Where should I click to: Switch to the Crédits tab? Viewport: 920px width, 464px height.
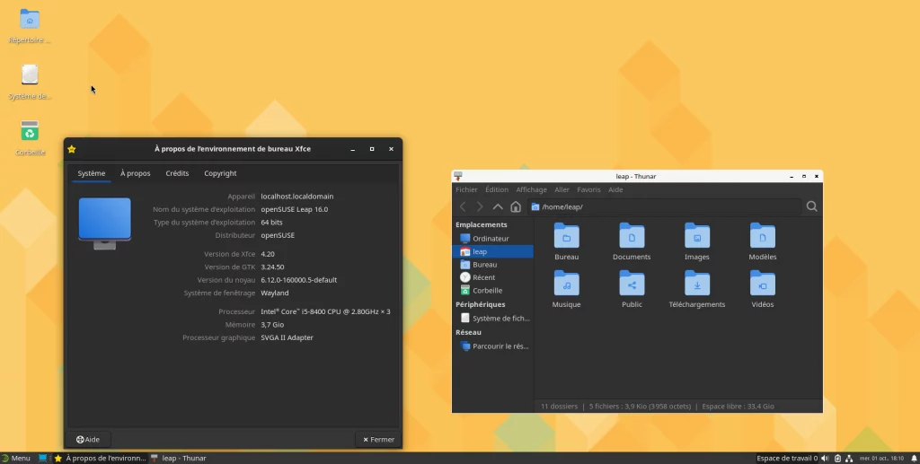point(177,173)
